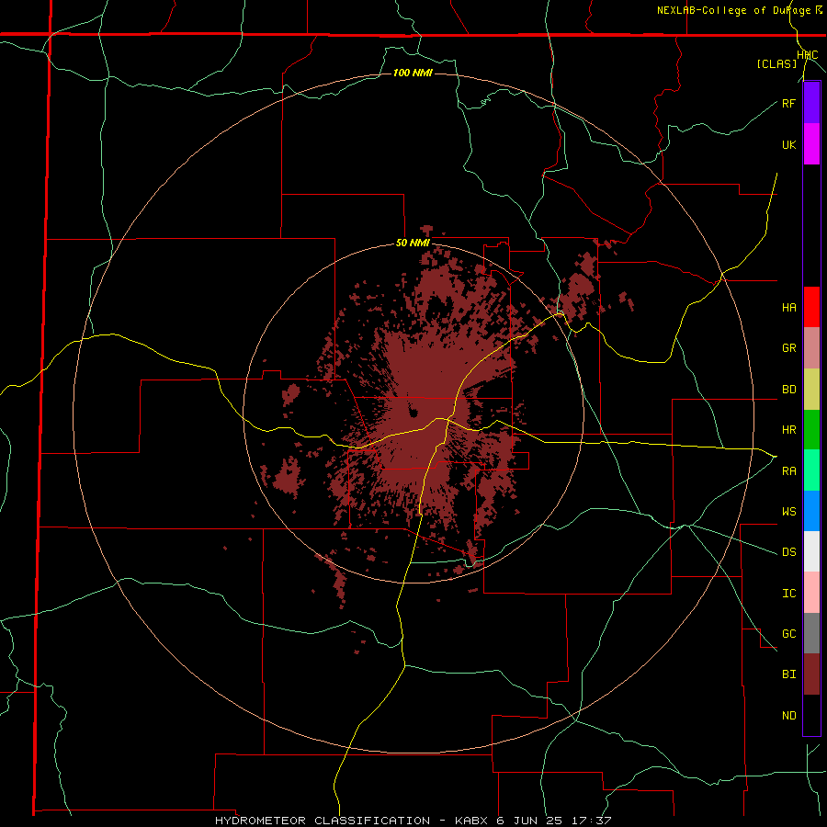
Task: Click the black radar site hole at echo center
Action: coord(413,412)
